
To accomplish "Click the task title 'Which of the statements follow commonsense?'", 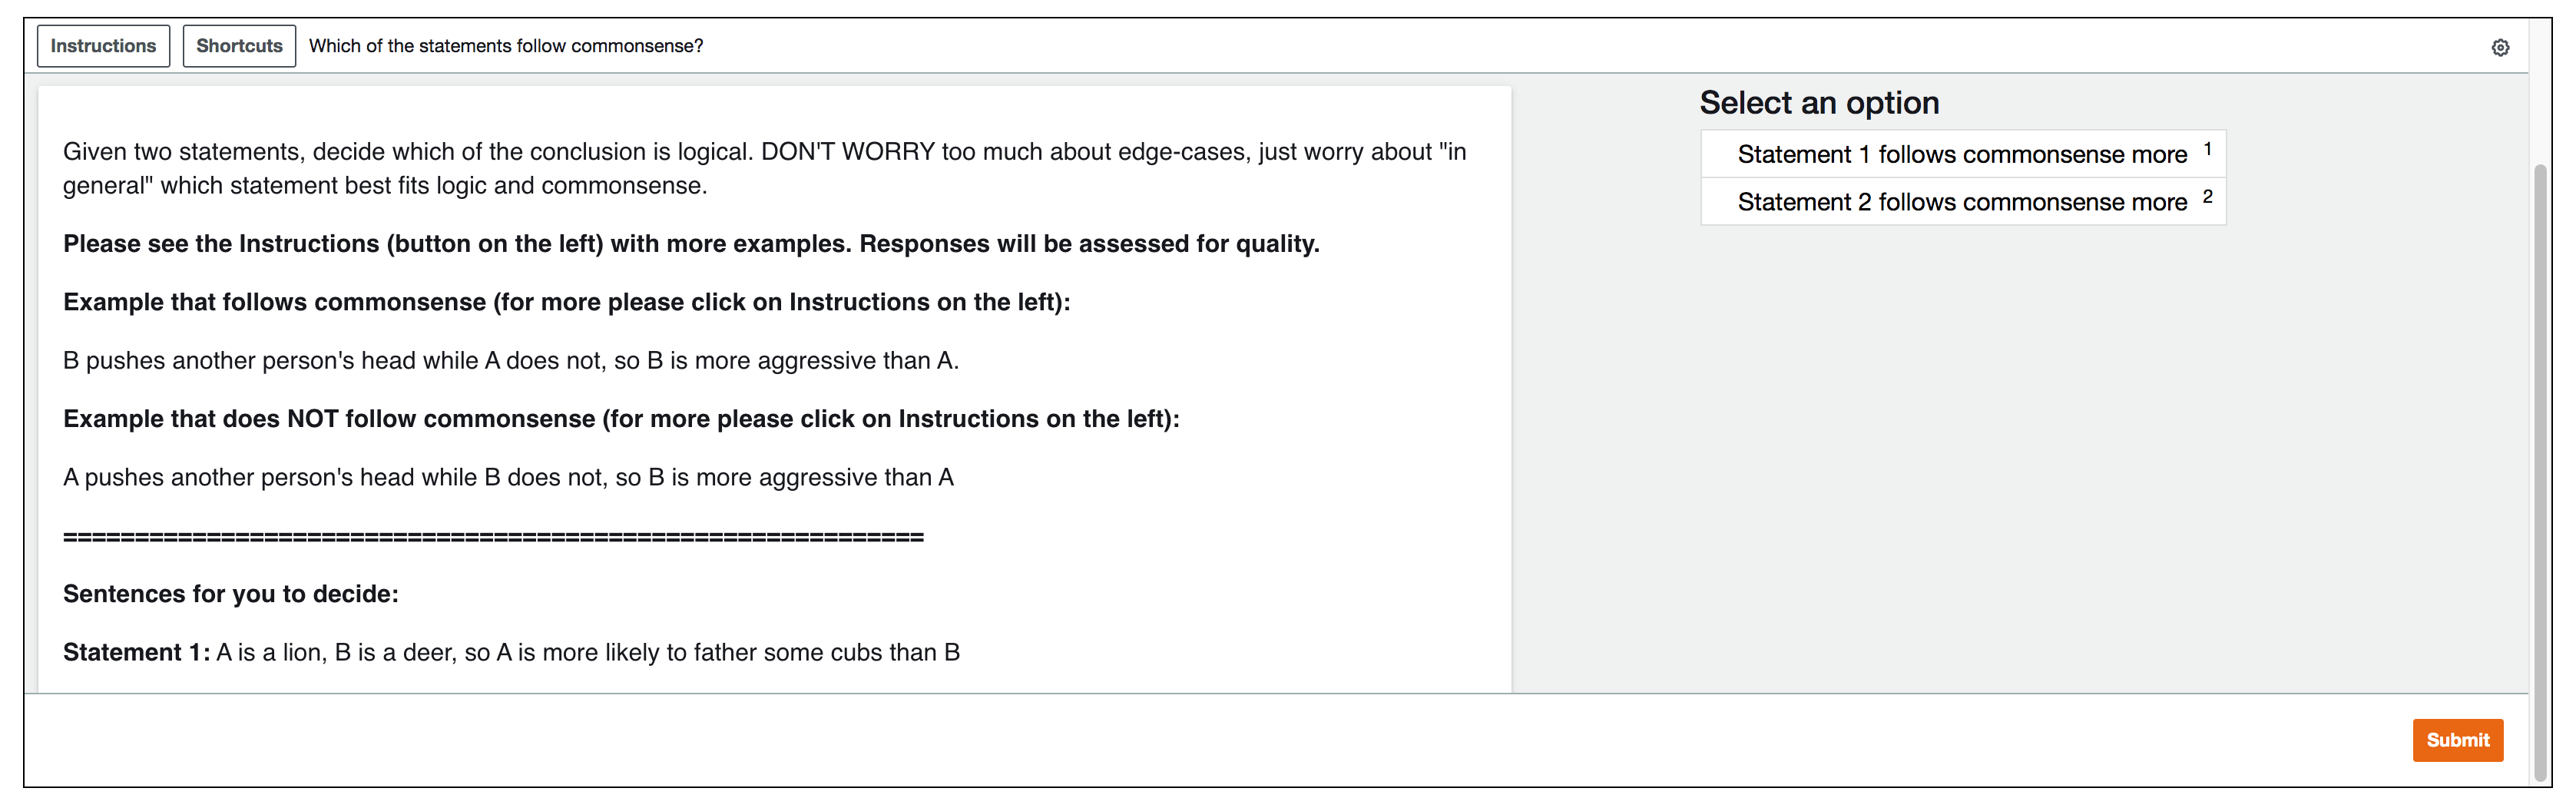I will 506,46.
